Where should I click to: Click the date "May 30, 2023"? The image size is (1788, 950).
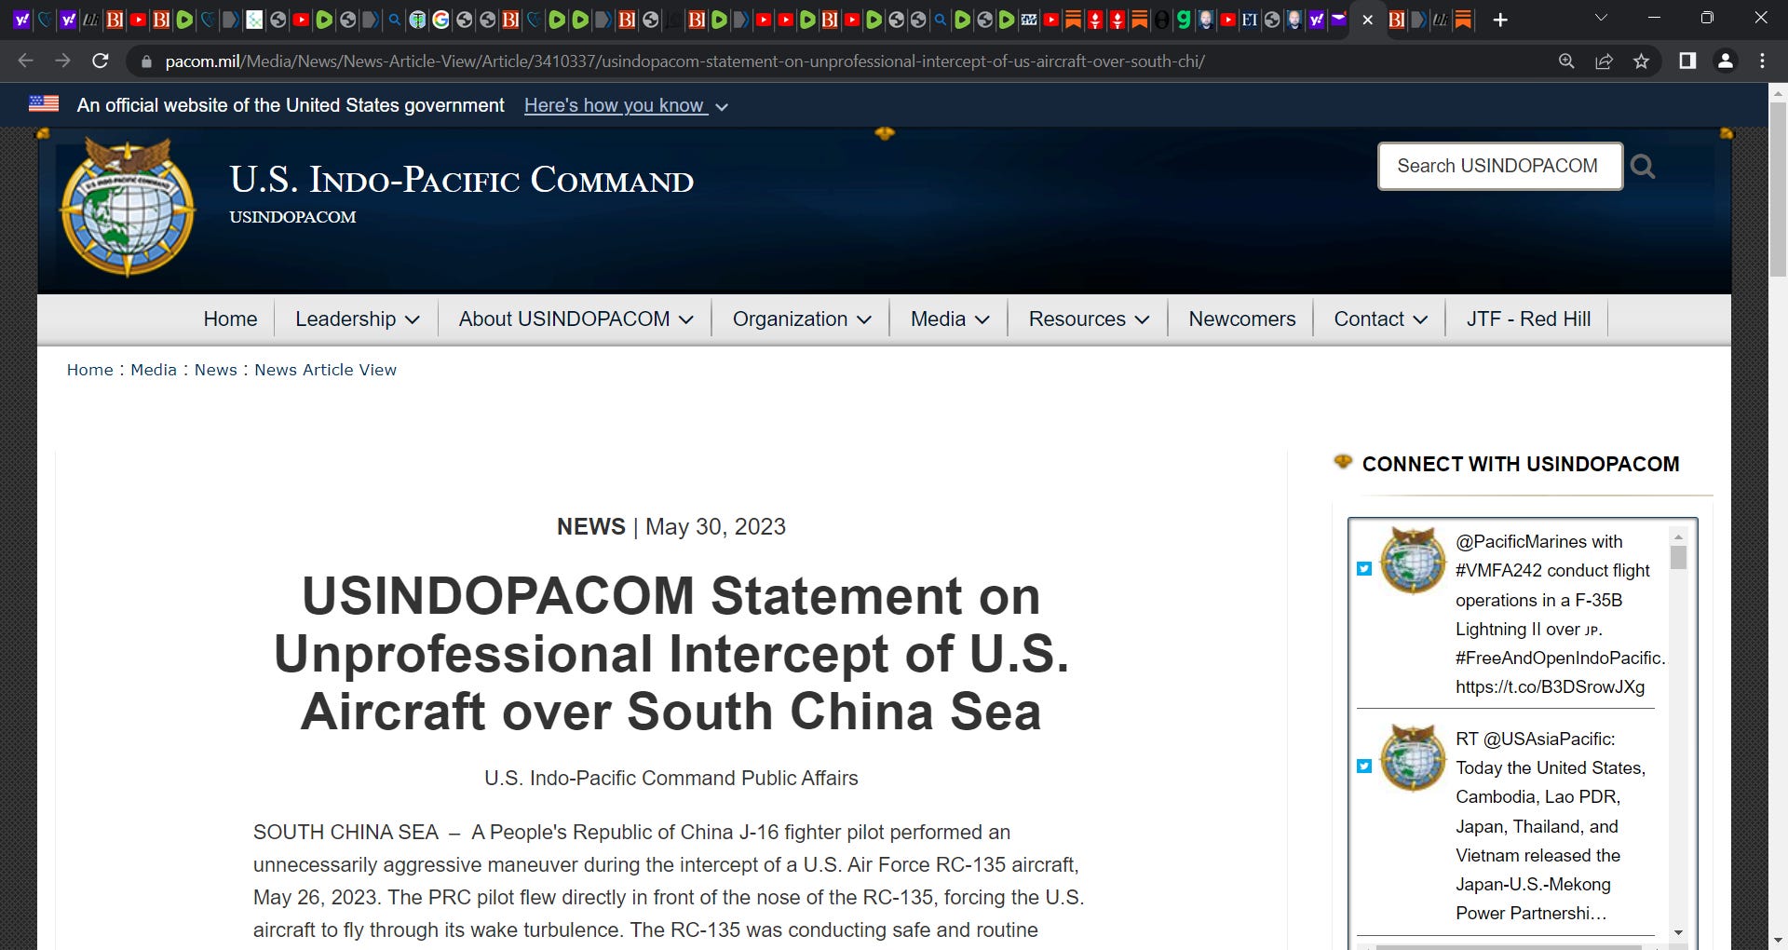715,527
